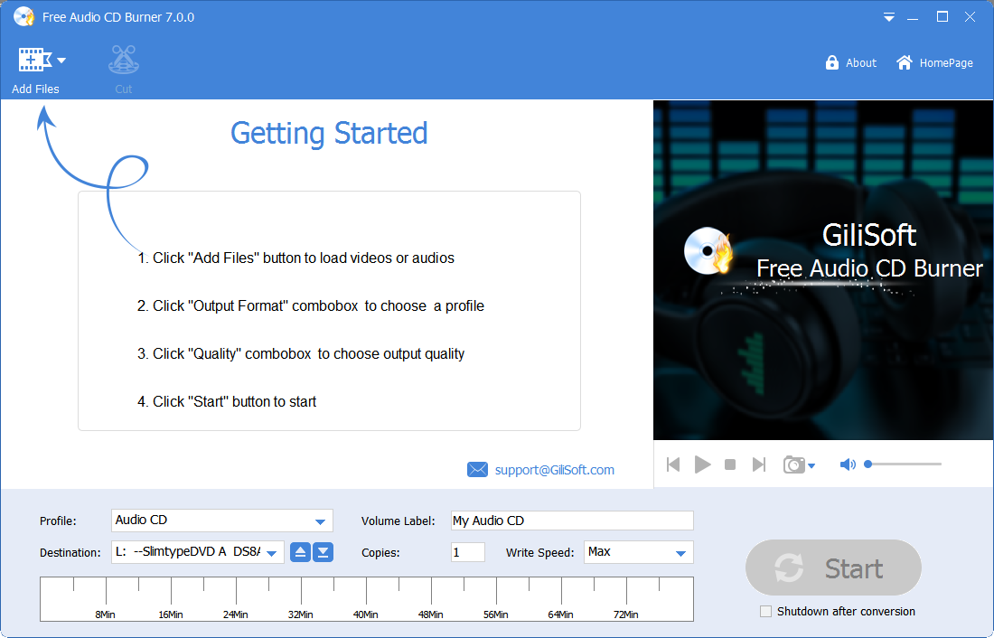Enable Shutdown after conversion checkbox
994x638 pixels.
point(765,612)
